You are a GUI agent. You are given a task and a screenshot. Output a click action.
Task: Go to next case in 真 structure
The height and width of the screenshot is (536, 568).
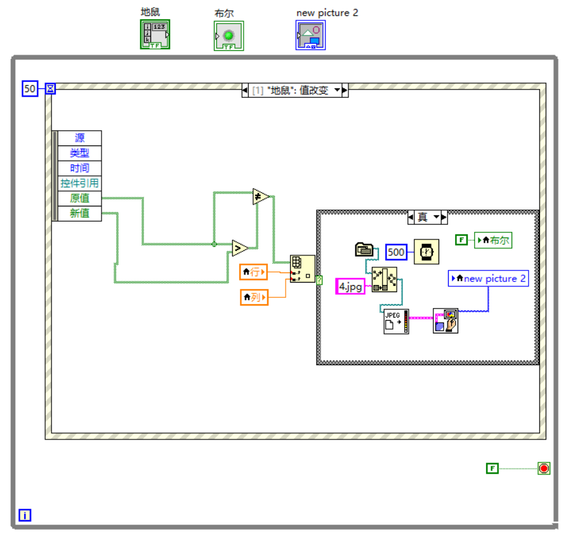(444, 217)
